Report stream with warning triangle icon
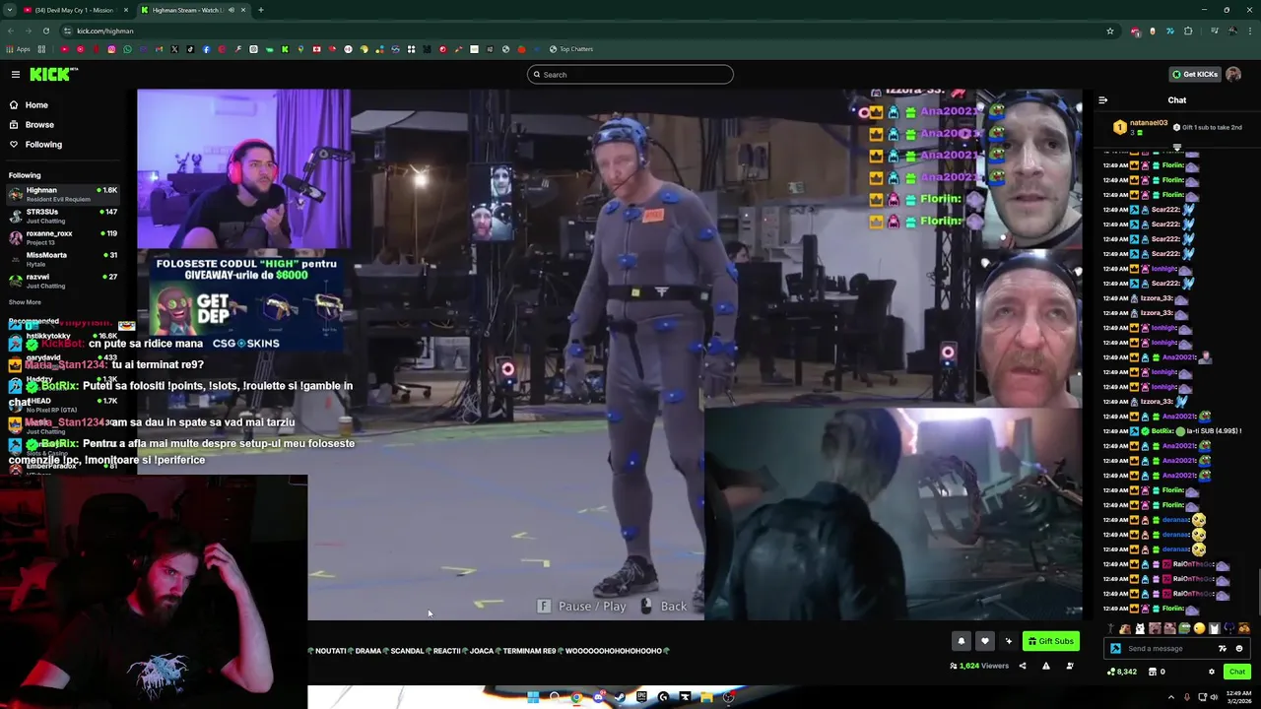 [x=1045, y=666]
